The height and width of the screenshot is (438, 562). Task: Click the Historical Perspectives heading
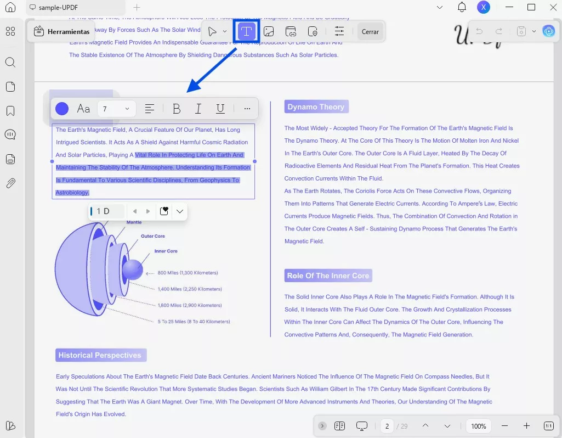click(101, 355)
